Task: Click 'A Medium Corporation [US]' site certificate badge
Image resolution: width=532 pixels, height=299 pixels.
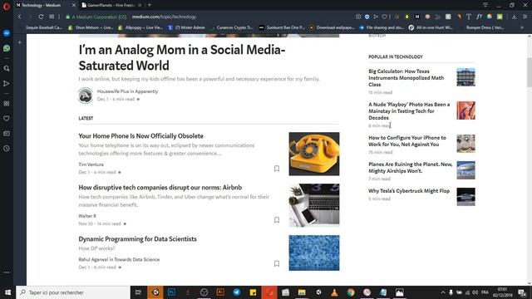Action: click(96, 17)
